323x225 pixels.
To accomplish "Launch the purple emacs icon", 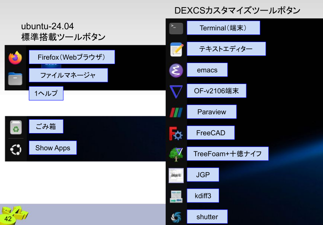I will coord(176,70).
